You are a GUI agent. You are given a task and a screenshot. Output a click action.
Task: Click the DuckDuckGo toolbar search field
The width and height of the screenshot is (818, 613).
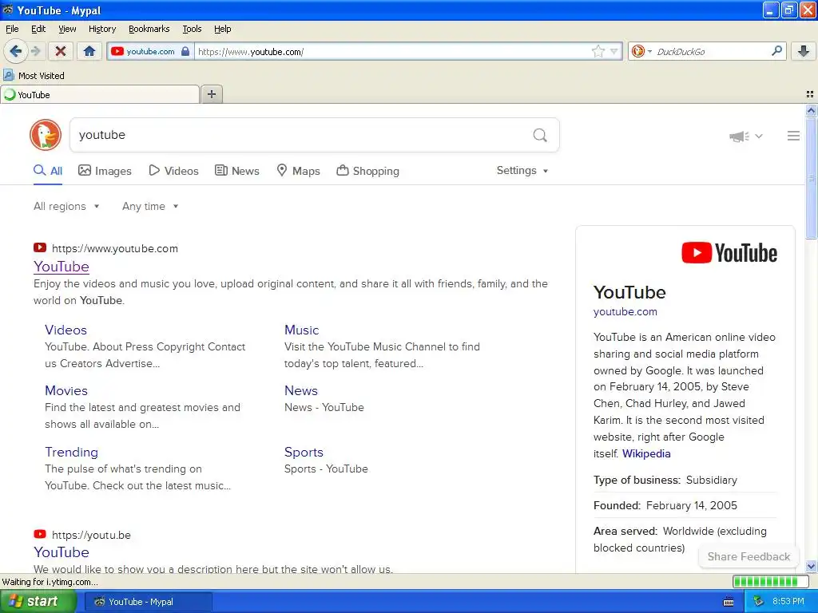(710, 52)
